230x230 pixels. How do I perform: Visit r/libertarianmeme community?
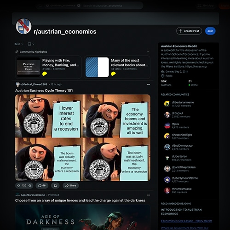pyautogui.click(x=183, y=102)
